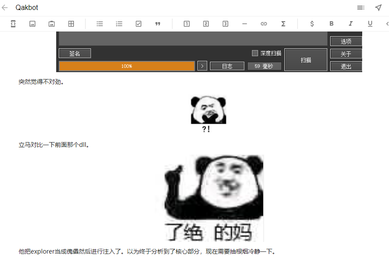Apply bulleted list formatting
The image size is (389, 270).
click(x=100, y=24)
